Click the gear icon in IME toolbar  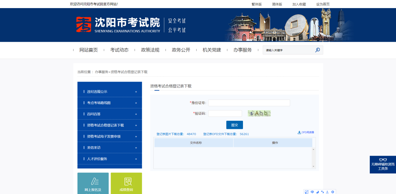333,192
